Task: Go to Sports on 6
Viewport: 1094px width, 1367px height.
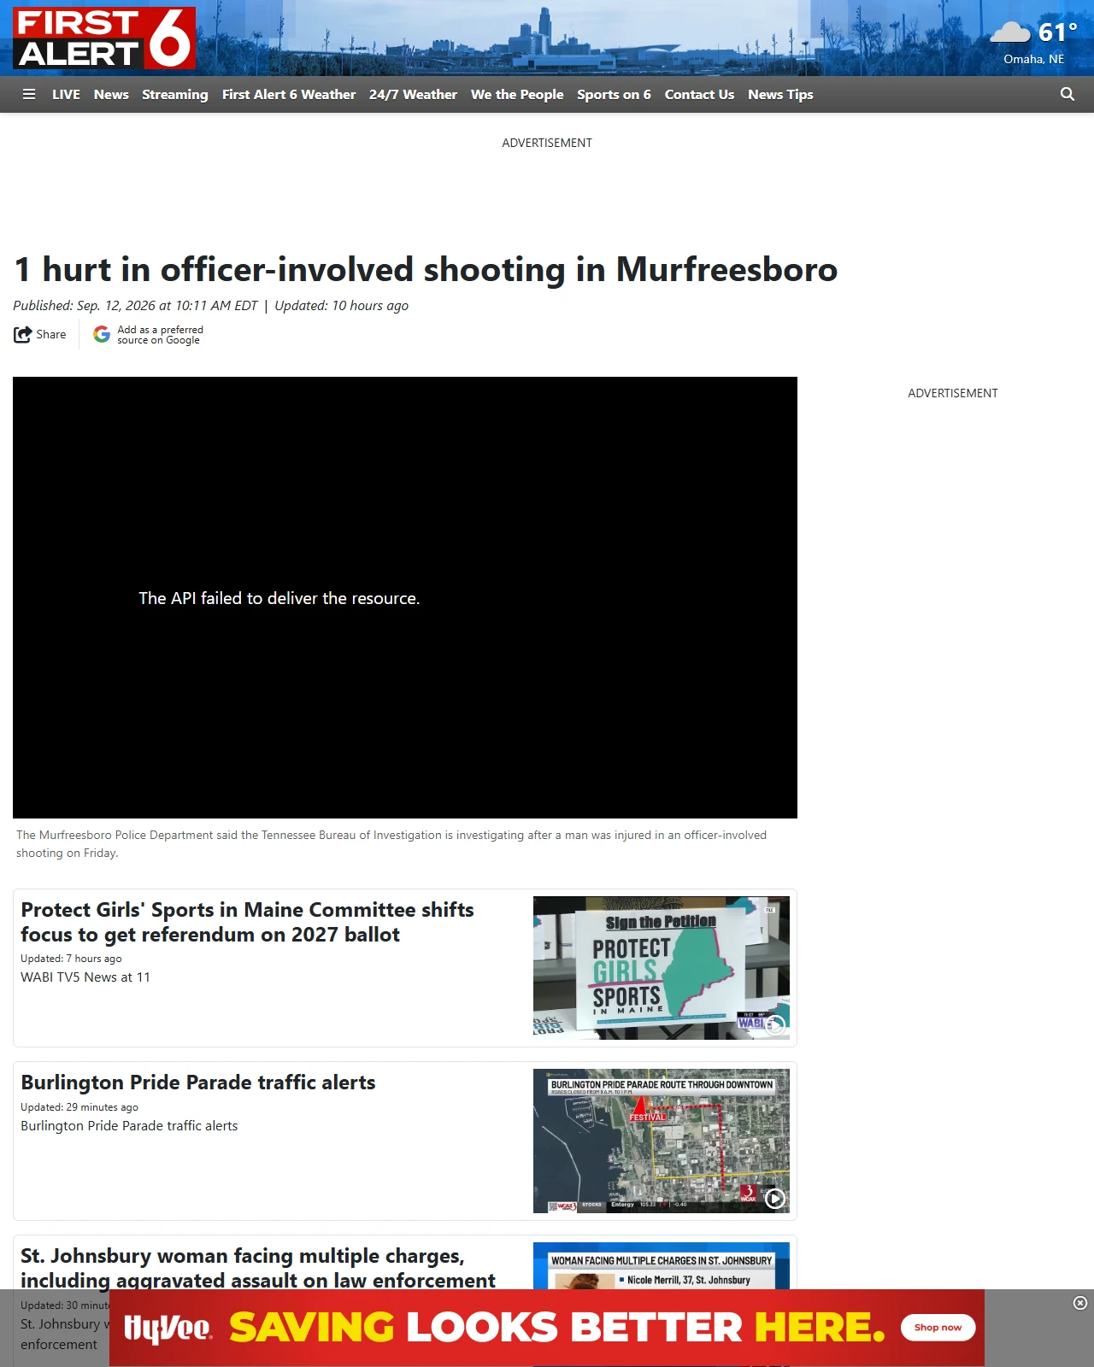Action: point(614,95)
